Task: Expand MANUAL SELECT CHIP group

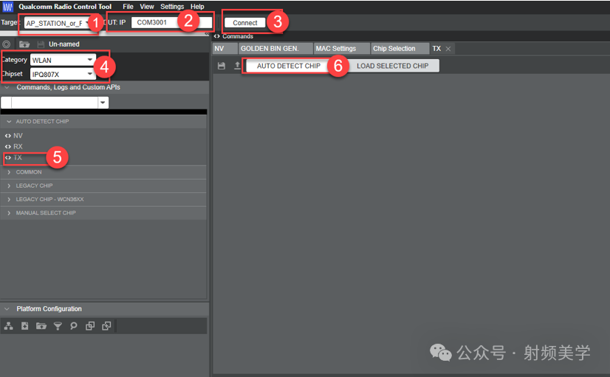Action: [x=9, y=213]
